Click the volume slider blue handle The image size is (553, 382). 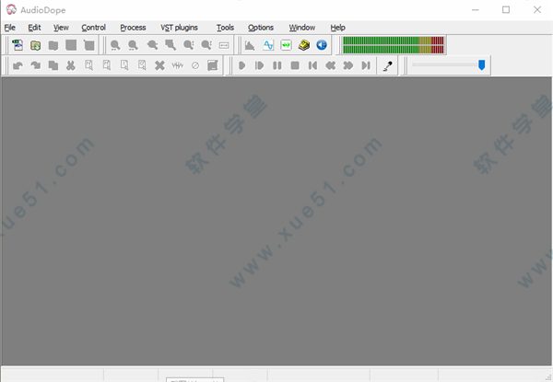tap(481, 64)
